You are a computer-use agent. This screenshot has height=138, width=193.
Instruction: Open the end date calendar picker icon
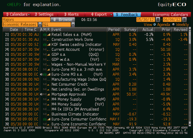(184, 19)
